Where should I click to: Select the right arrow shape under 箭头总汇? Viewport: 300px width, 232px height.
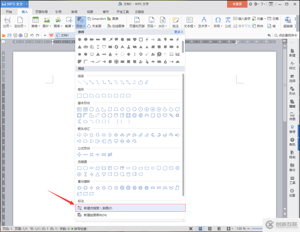79,135
